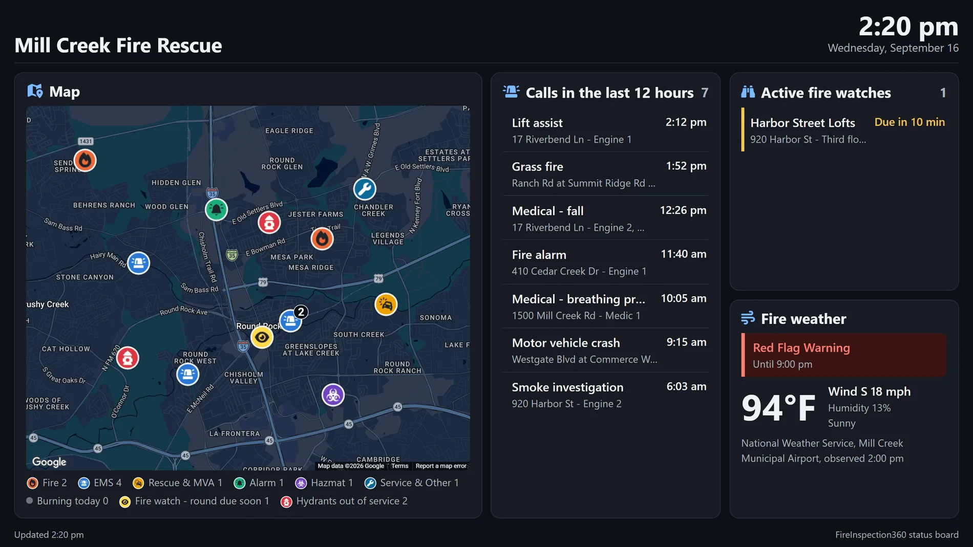The width and height of the screenshot is (973, 547).
Task: Open the Fire alarm 11:40 am call
Action: [x=606, y=262]
